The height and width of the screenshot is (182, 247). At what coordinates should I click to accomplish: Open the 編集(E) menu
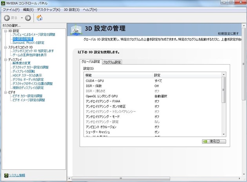28,10
